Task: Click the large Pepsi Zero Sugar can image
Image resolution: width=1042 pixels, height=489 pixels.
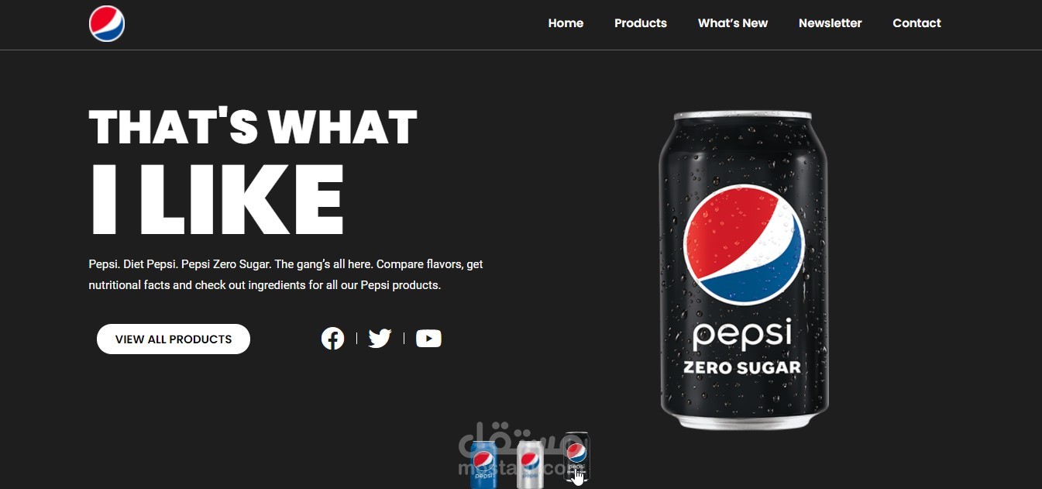Action: 744,270
